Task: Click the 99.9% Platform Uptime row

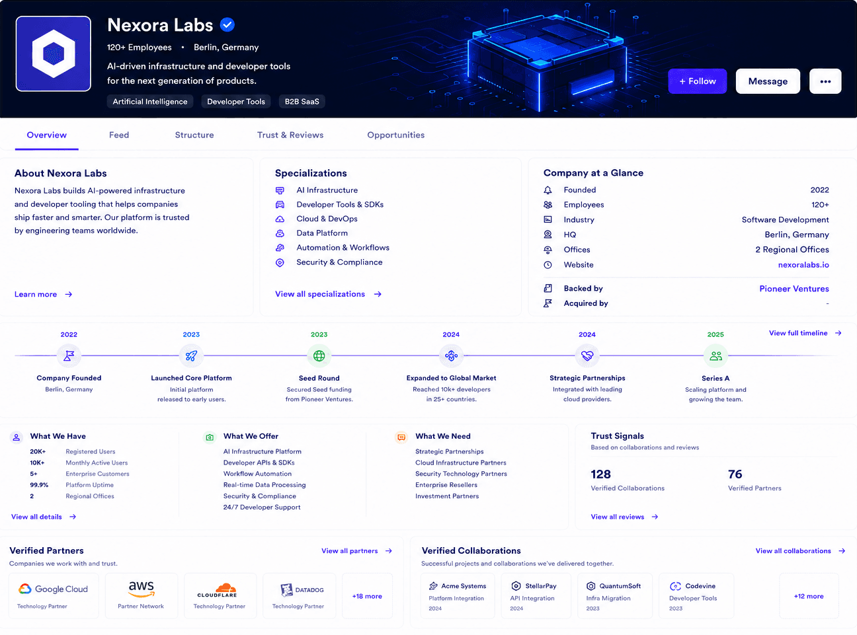Action: 72,485
